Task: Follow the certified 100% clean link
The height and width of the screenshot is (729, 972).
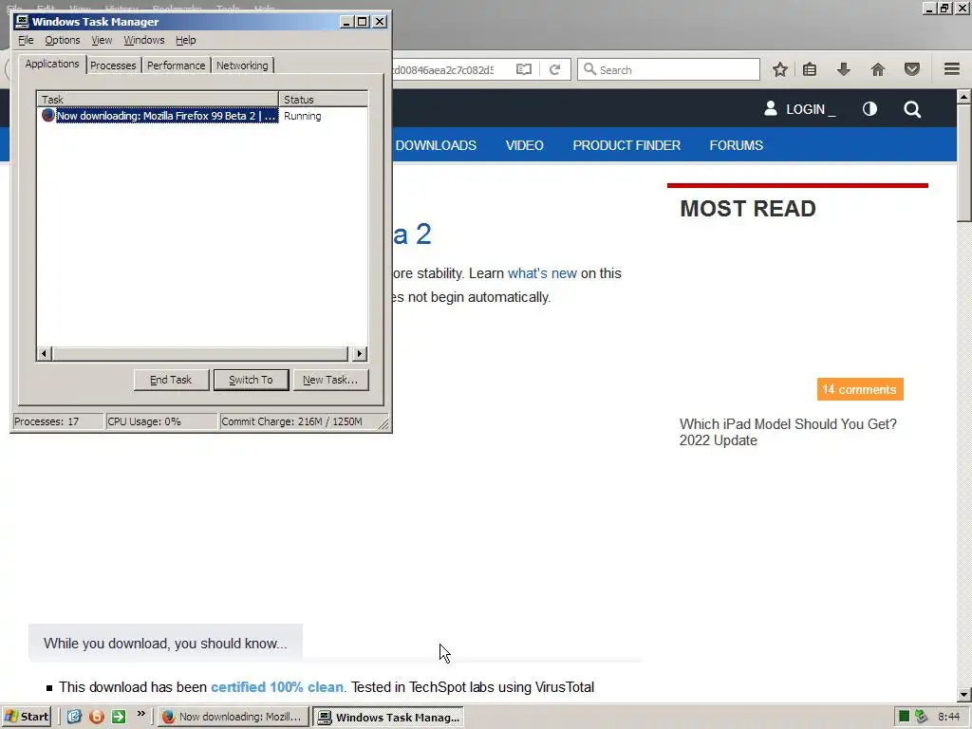Action: (x=277, y=687)
